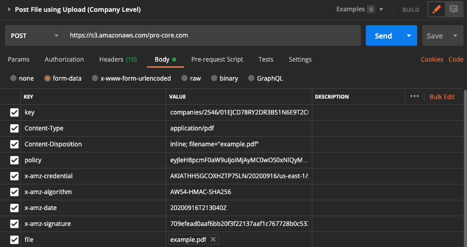
Task: Select the Body tab
Action: point(165,59)
